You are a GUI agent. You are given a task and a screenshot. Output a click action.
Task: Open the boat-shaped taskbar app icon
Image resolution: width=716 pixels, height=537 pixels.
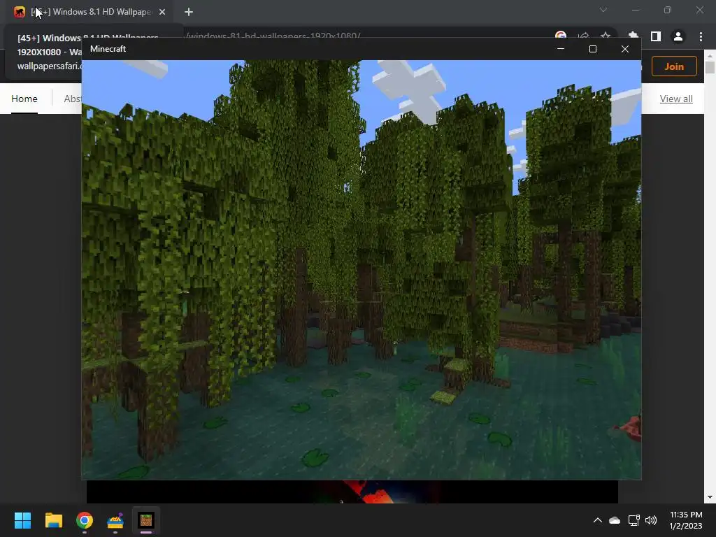[x=115, y=520]
